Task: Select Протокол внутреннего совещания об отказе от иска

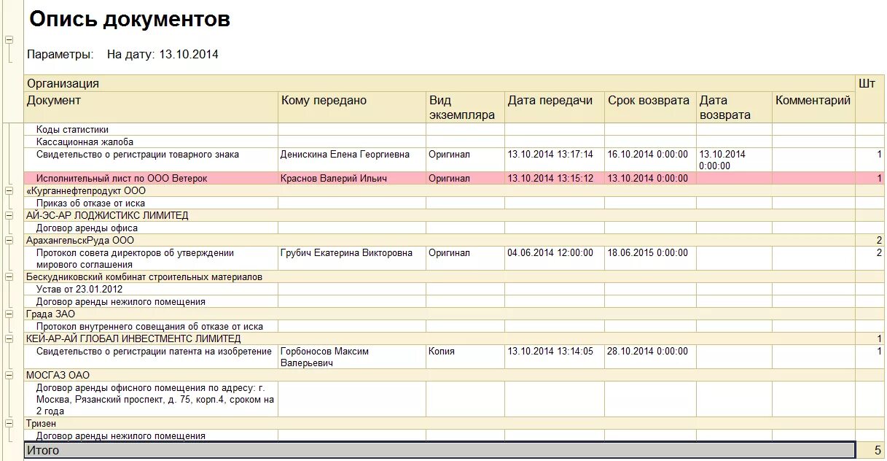Action: [151, 327]
